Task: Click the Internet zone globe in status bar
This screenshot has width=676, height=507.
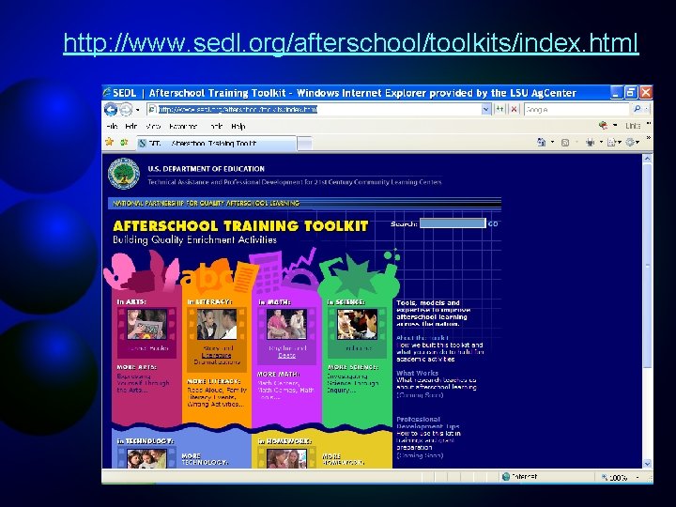Action: click(x=506, y=476)
